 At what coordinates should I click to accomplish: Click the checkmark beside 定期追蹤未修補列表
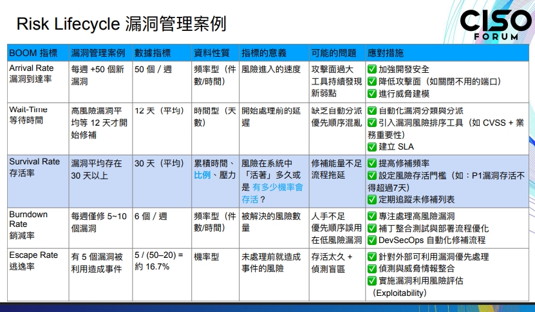pos(372,199)
